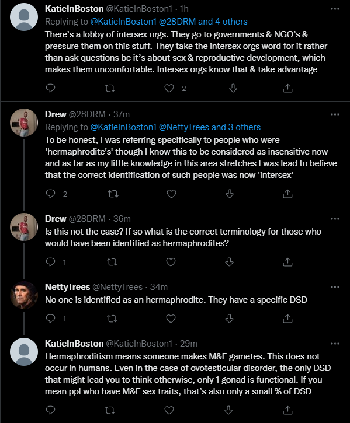Open '@NettyTrees and 3 others' reply link
Screen dimensions: 350x423
coord(209,127)
